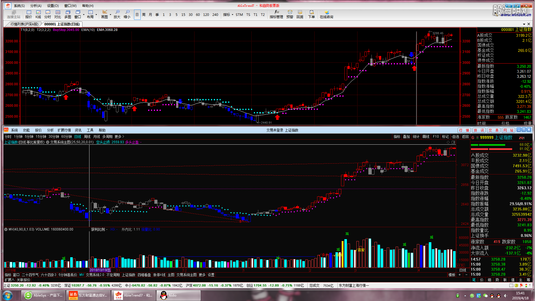Open the 报价 quote tool in AbleTrend toolbar
The image size is (535, 301).
click(x=29, y=14)
